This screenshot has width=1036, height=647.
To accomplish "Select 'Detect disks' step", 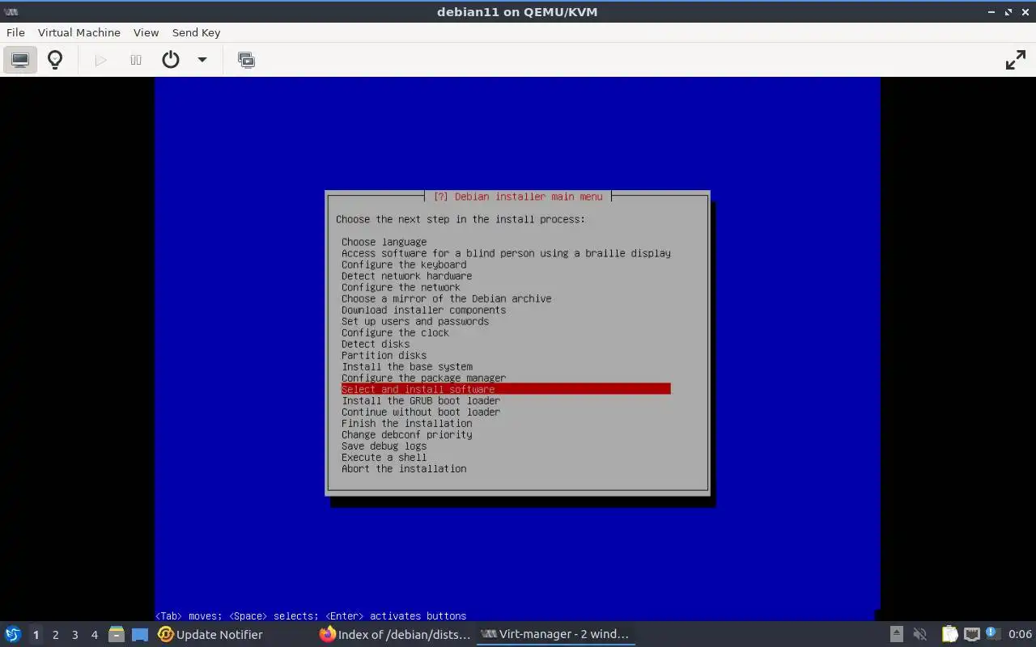I will [376, 344].
